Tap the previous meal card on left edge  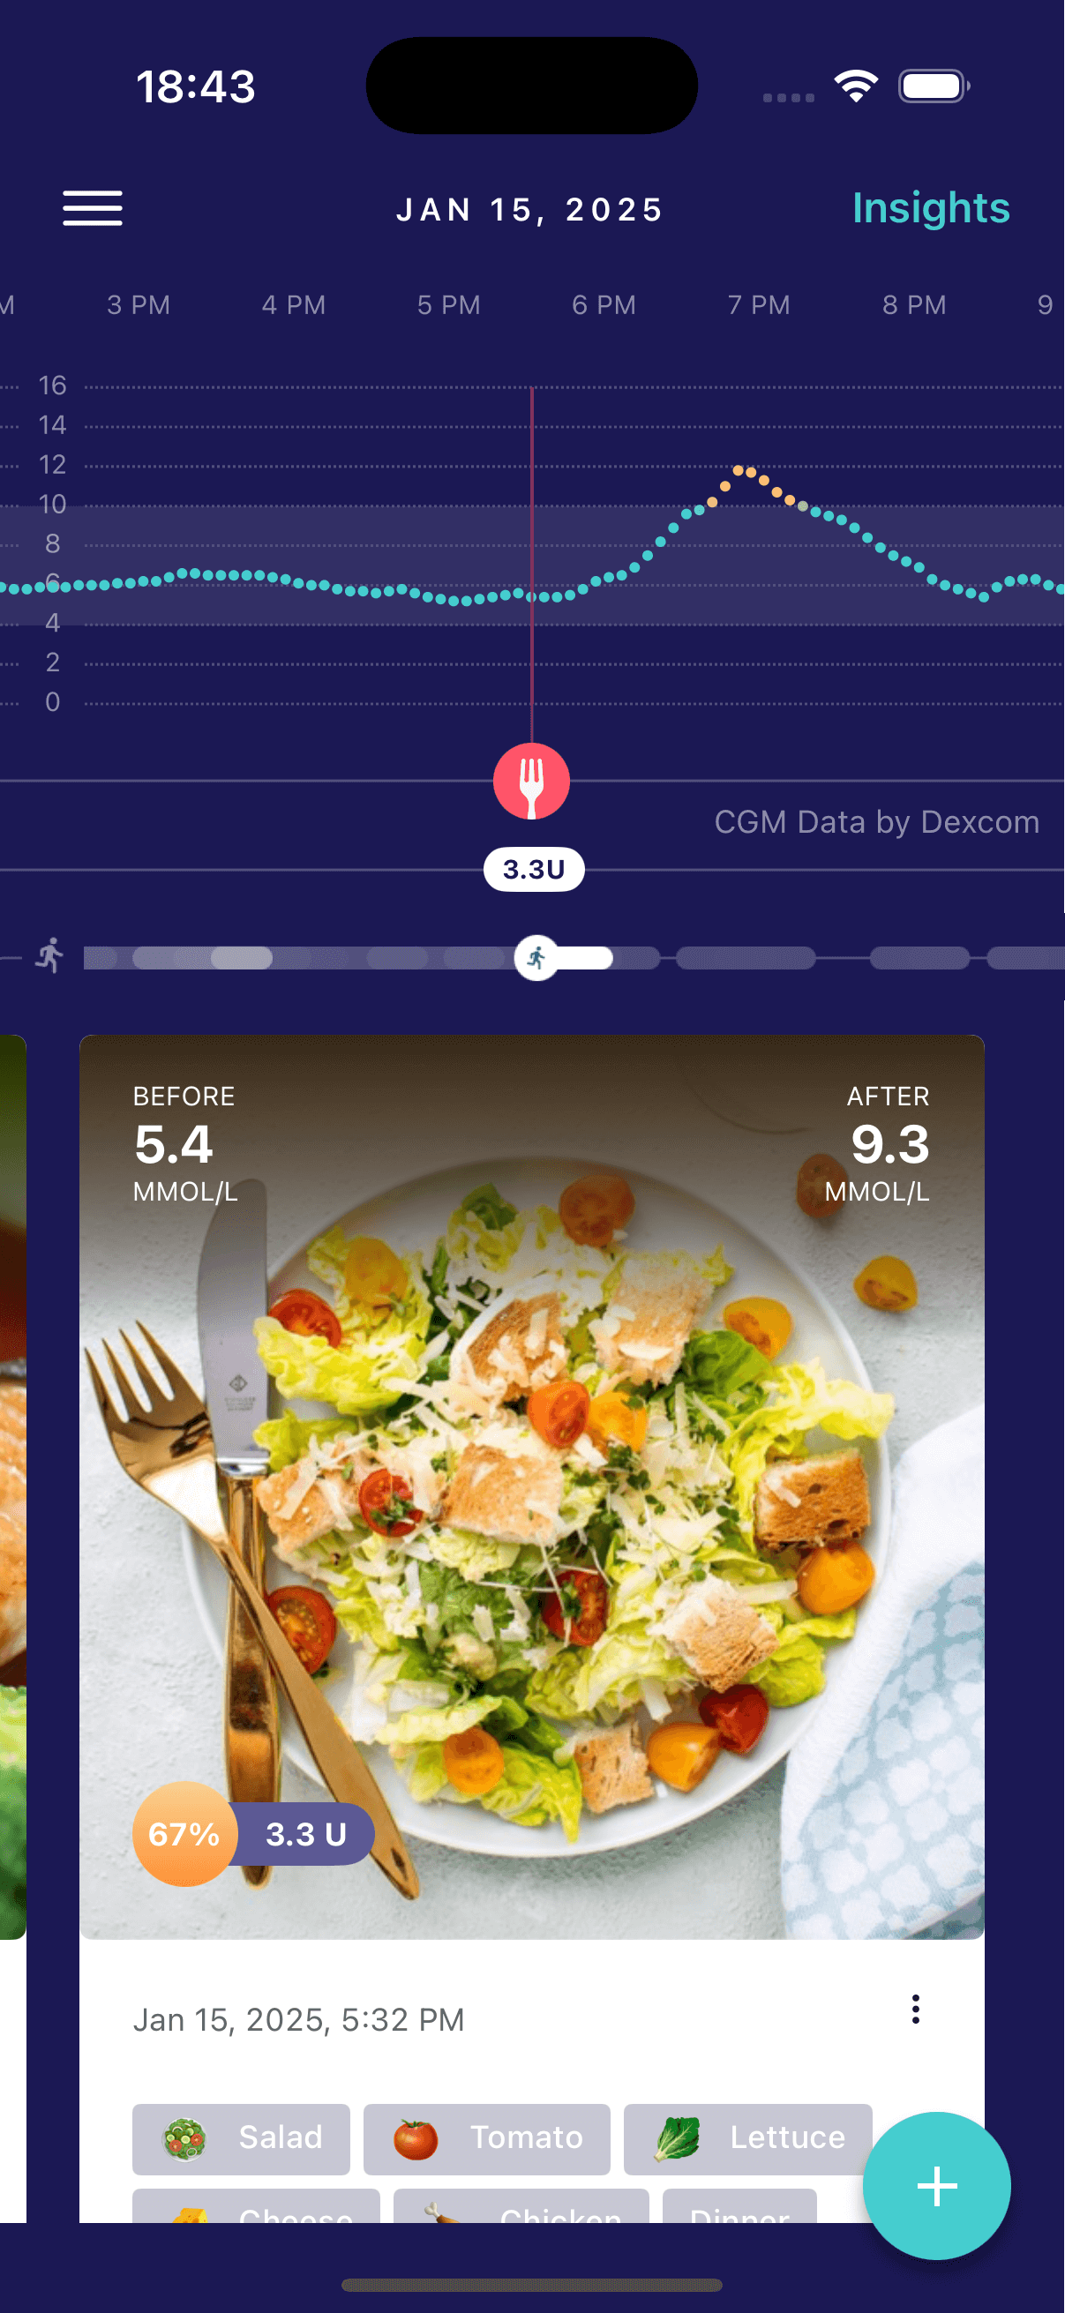pyautogui.click(x=12, y=1486)
